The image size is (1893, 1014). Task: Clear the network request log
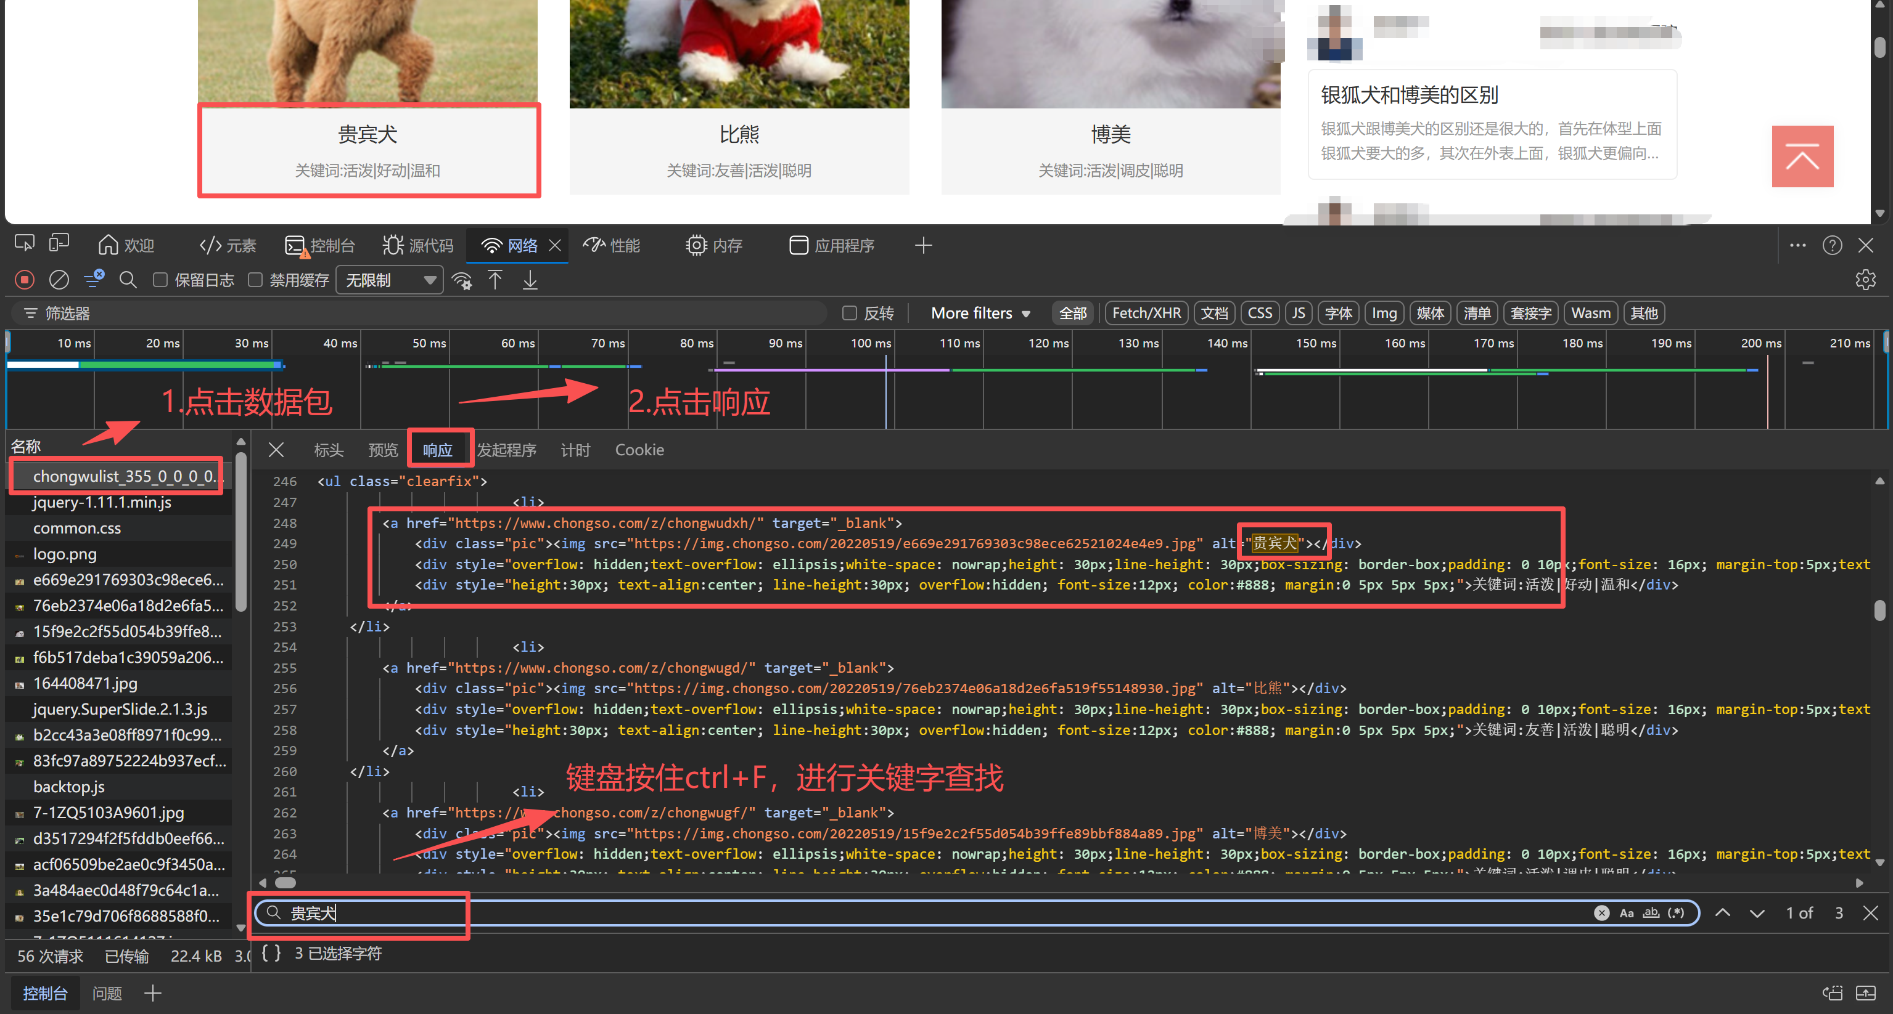coord(59,279)
